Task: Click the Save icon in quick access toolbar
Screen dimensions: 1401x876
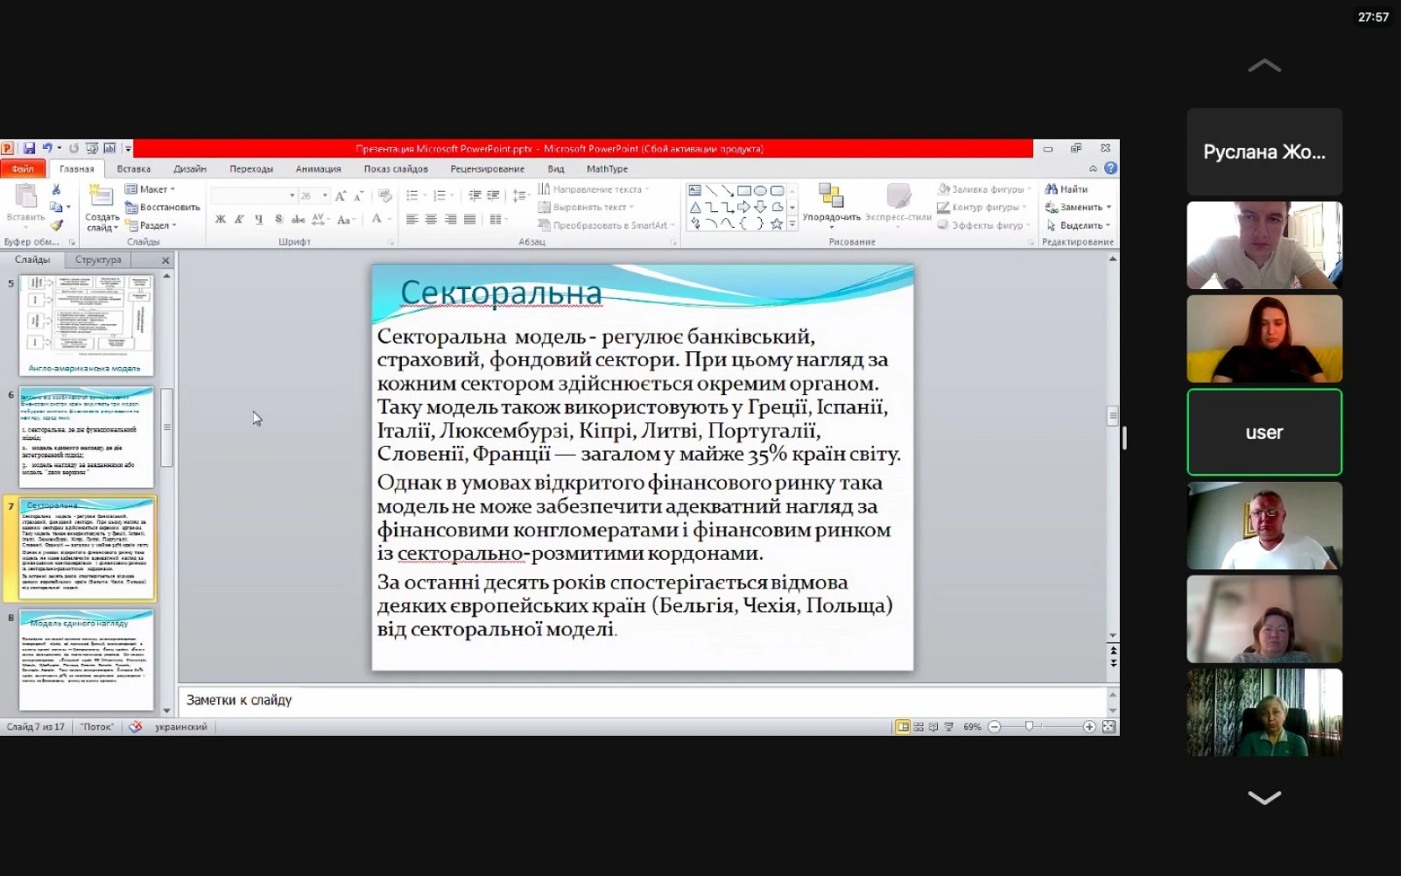Action: (29, 149)
